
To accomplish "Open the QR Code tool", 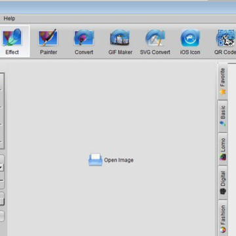I will [225, 41].
